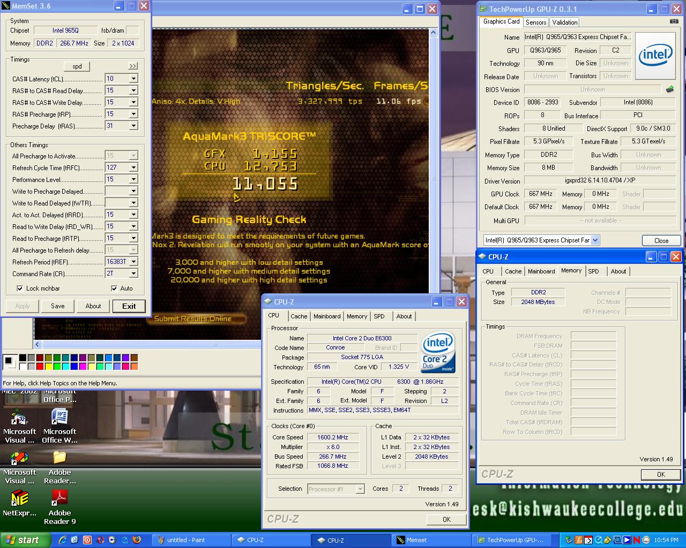Click the media player Quick Launch icon
This screenshot has height=548, width=686.
click(112, 540)
